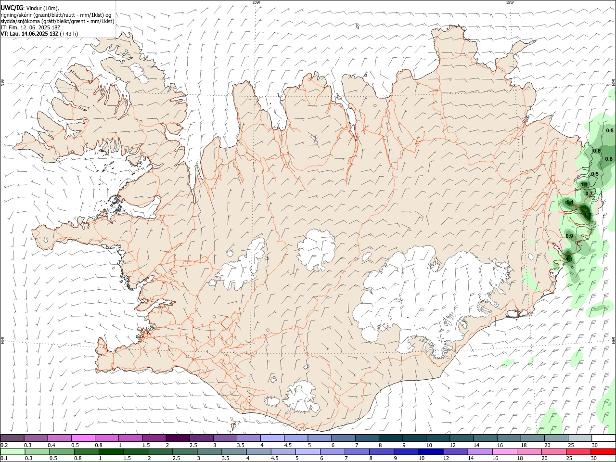Click the 'slydda/snjókoma' description line in header
Viewport: 616px width, 462px height.
coord(57,21)
